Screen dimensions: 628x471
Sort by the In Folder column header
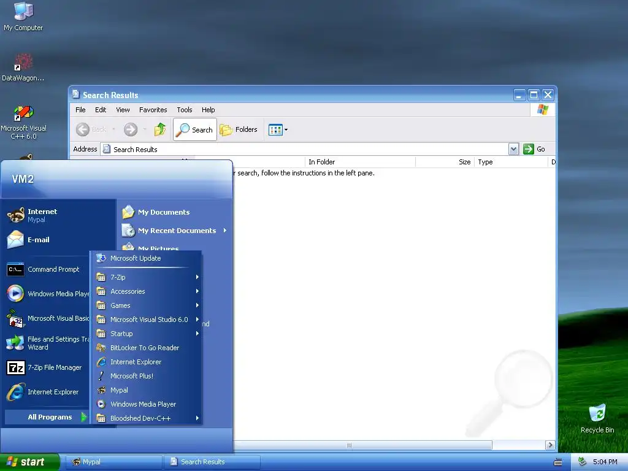(360, 162)
